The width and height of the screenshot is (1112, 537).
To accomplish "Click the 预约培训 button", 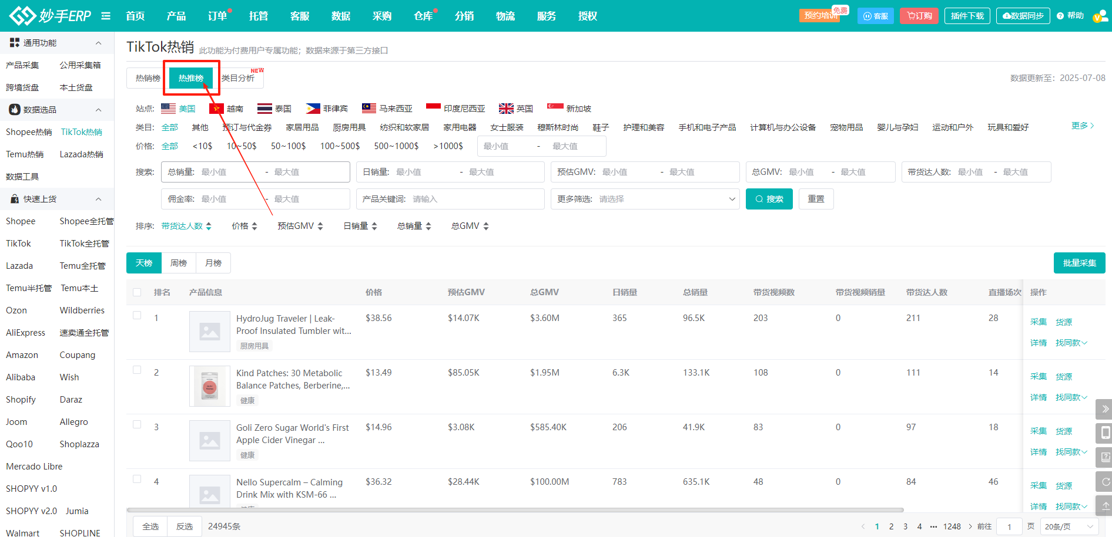I will pyautogui.click(x=820, y=15).
